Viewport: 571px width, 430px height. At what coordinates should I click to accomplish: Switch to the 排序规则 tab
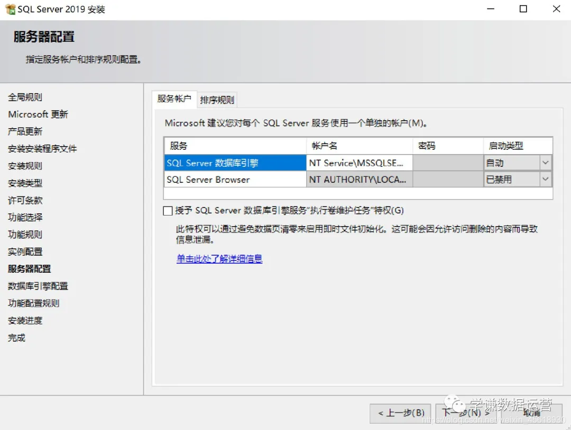click(217, 100)
